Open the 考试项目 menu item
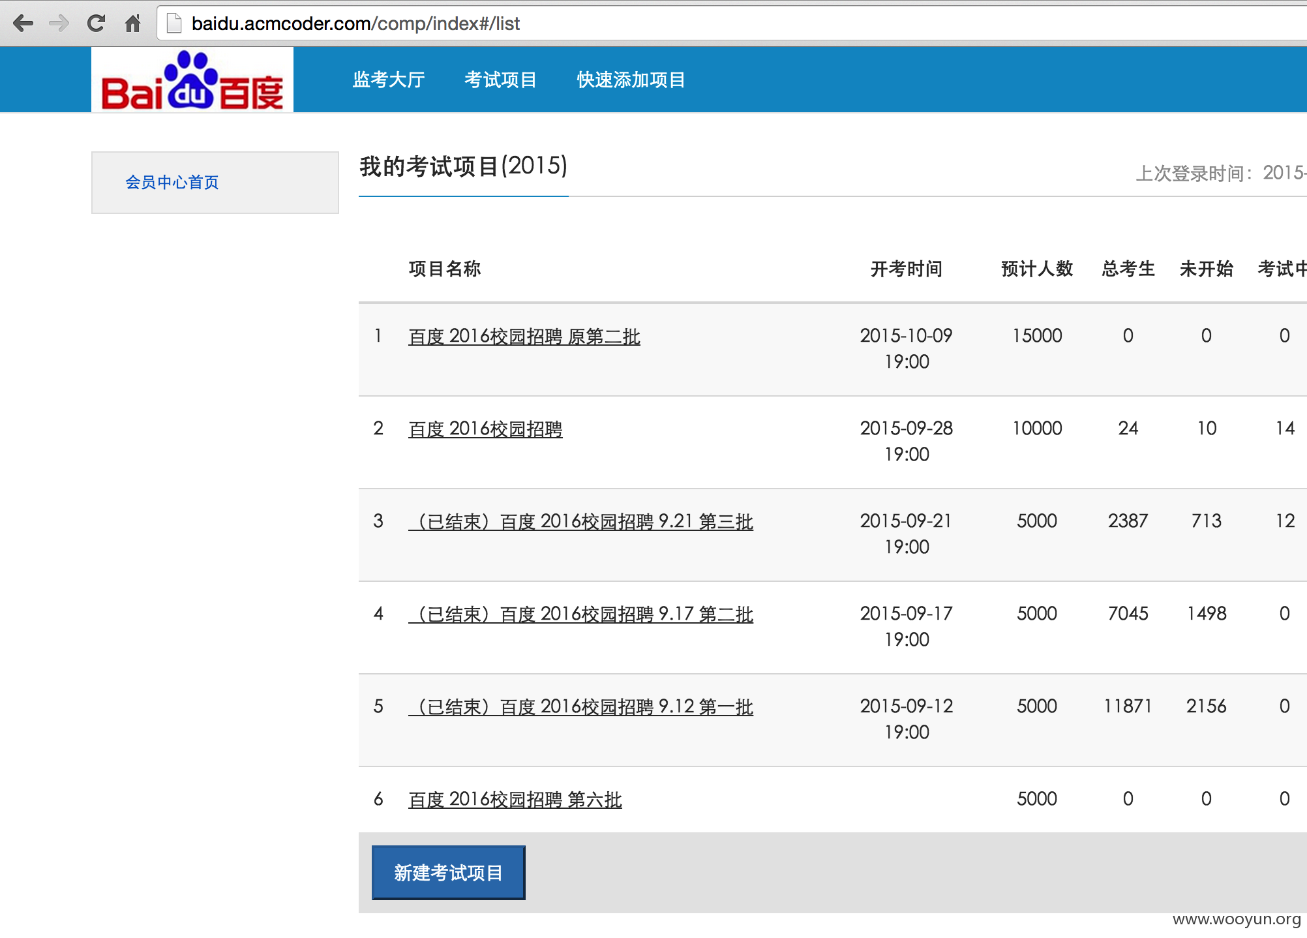1307x938 pixels. (x=500, y=80)
